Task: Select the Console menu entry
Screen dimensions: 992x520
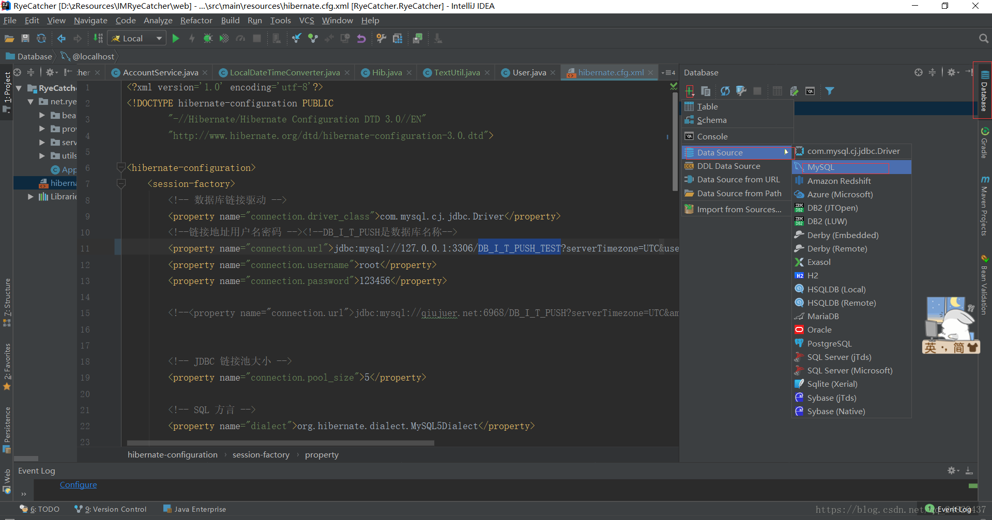Action: click(737, 137)
